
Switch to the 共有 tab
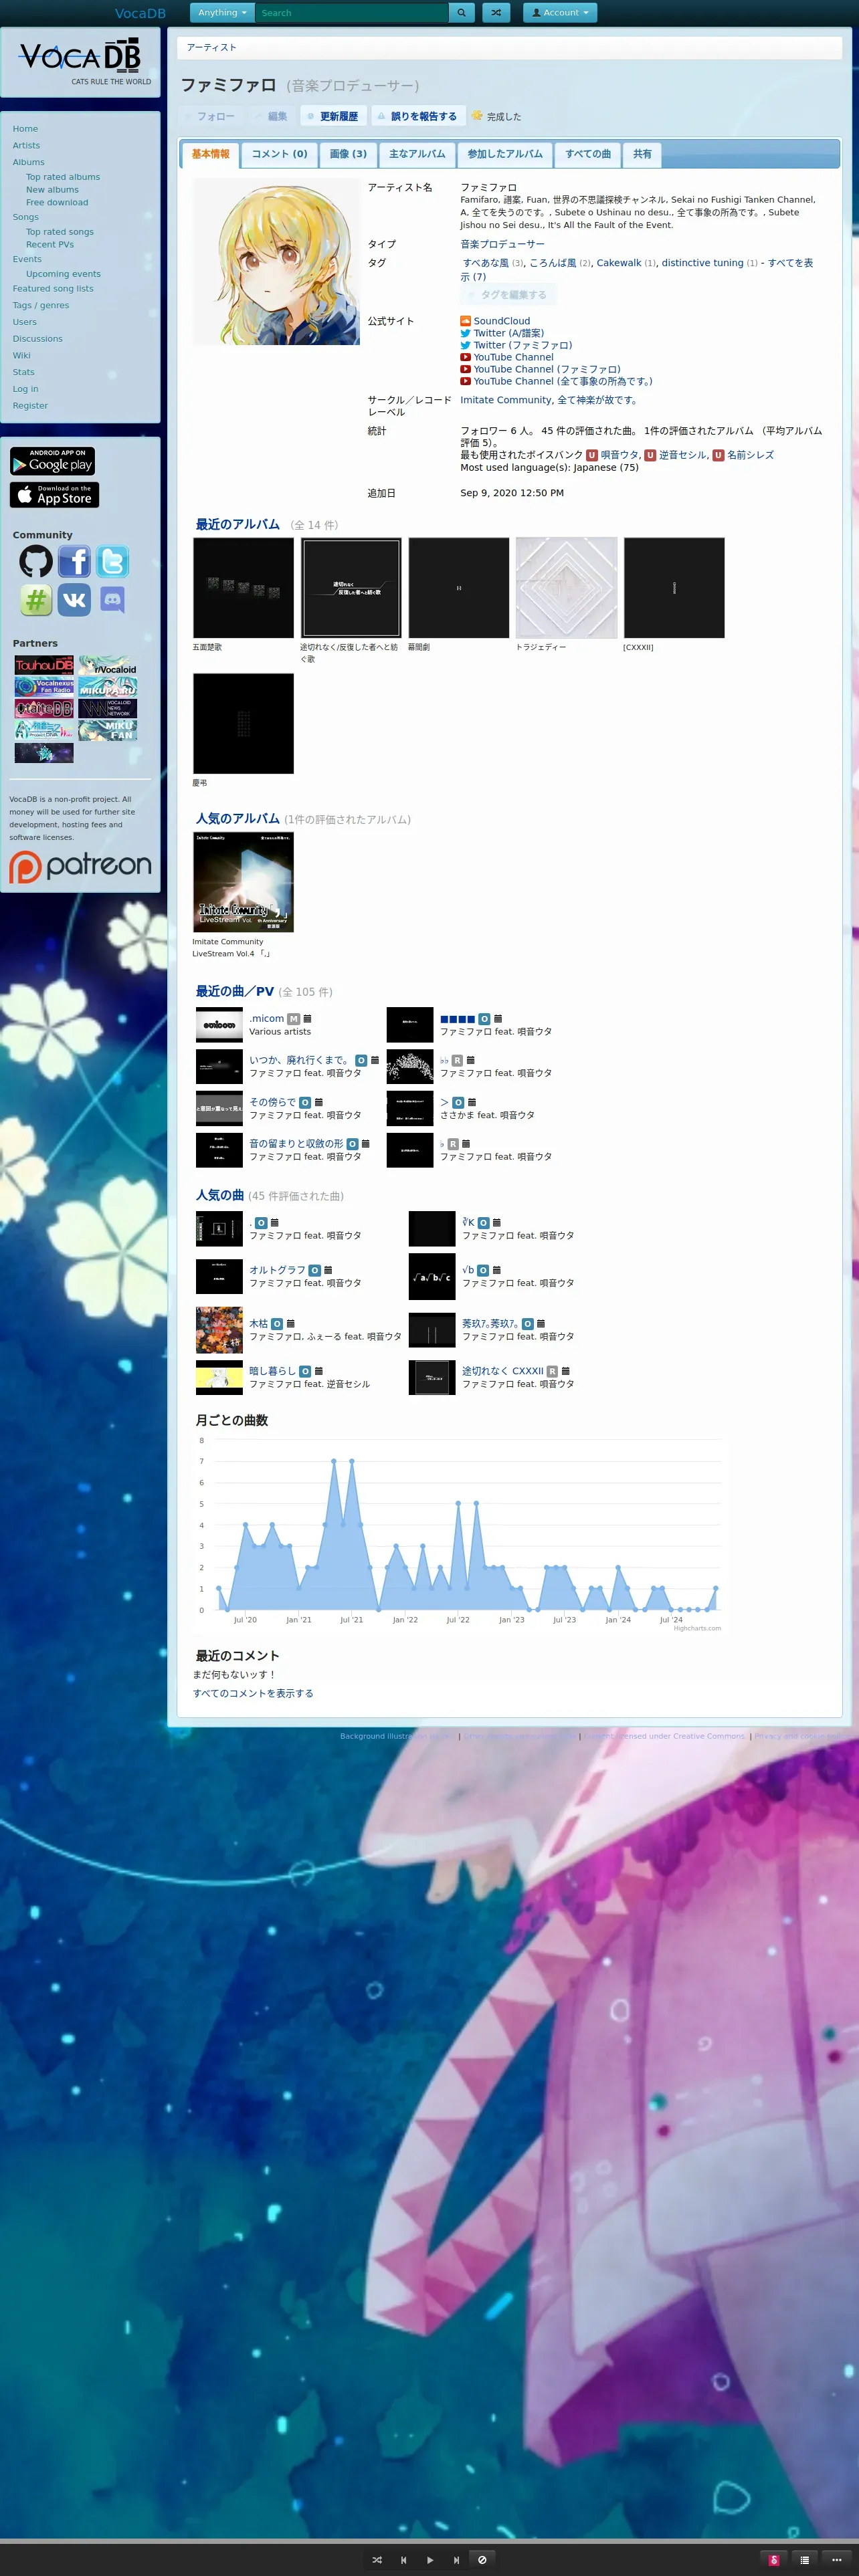(642, 154)
